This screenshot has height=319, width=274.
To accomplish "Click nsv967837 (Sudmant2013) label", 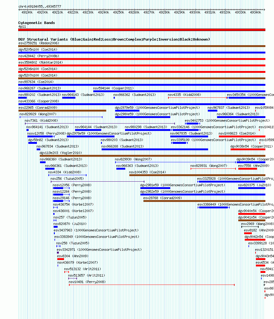I will tap(229, 108).
